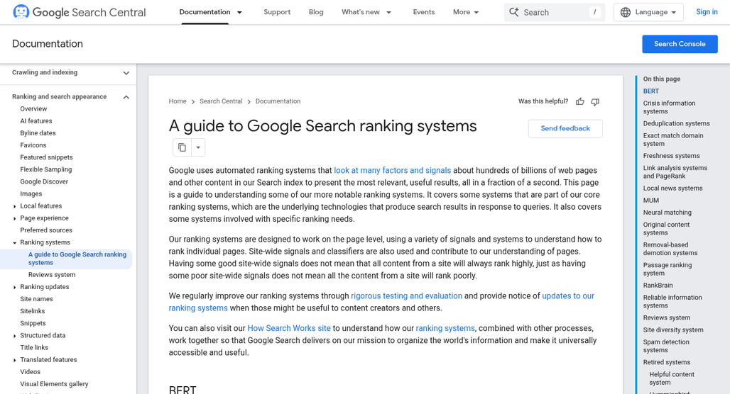Jump to Site diversity system section
Image resolution: width=730 pixels, height=394 pixels.
[673, 330]
